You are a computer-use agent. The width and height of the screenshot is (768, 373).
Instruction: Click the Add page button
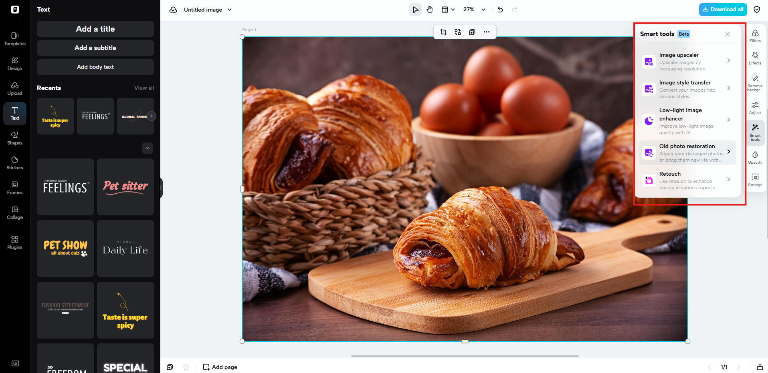pyautogui.click(x=220, y=367)
